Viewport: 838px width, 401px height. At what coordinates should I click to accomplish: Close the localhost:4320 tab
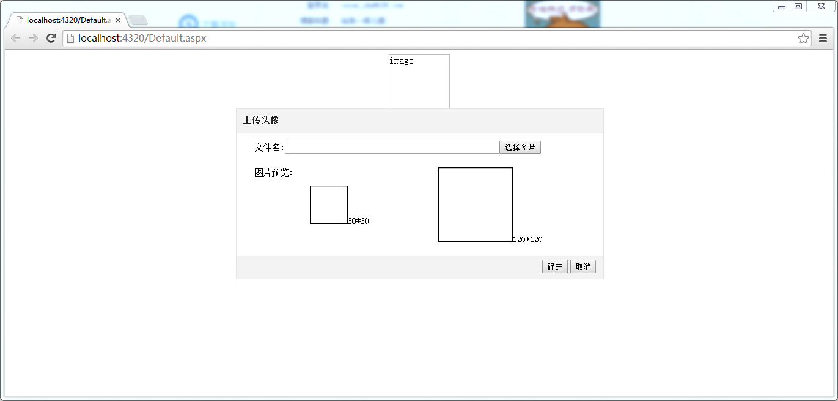118,20
